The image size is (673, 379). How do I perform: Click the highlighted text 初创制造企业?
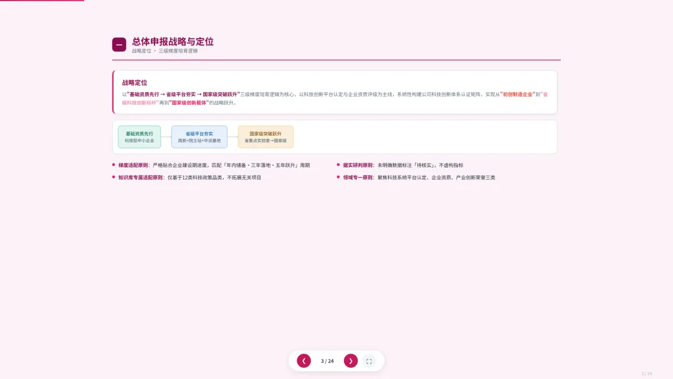pos(517,94)
